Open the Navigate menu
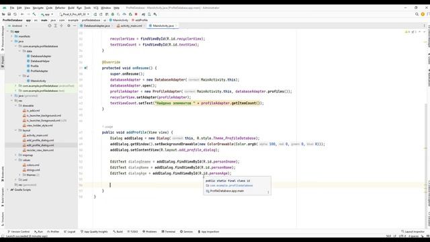 point(38,8)
